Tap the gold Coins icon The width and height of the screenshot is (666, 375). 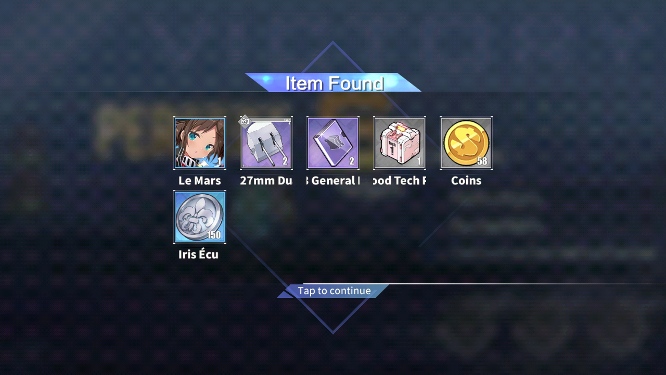pyautogui.click(x=466, y=143)
